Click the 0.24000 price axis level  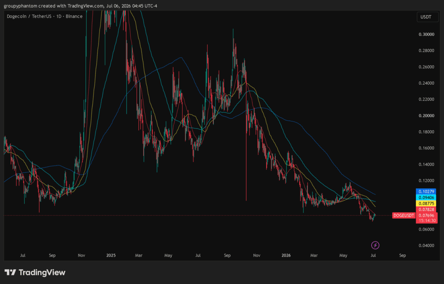click(427, 83)
